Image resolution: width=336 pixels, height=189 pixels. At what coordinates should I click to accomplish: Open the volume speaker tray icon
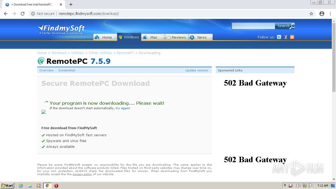coord(298,186)
